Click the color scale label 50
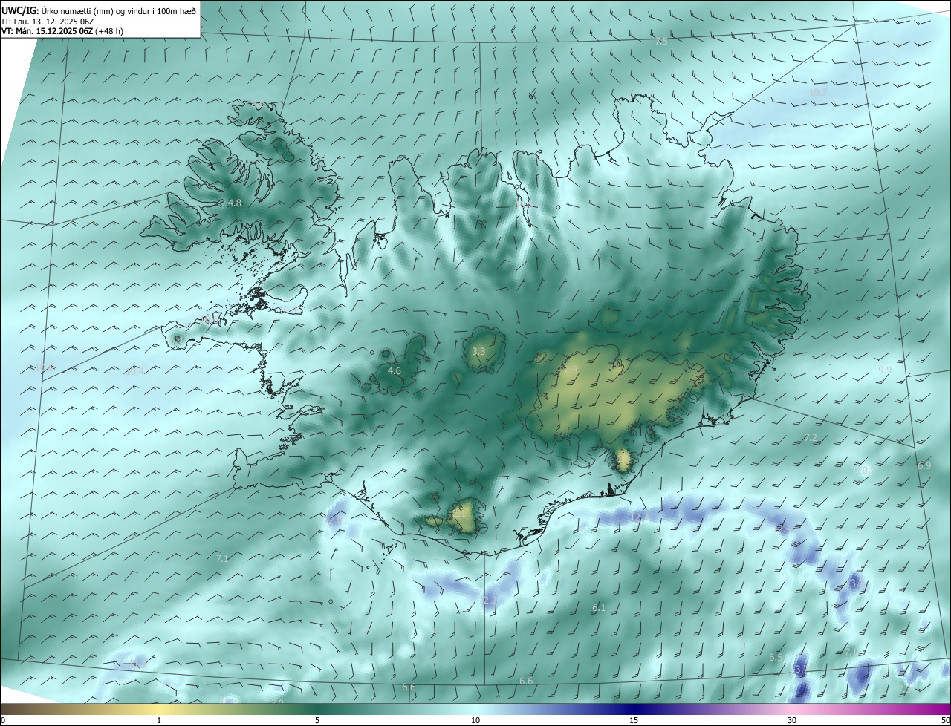 coord(945,720)
